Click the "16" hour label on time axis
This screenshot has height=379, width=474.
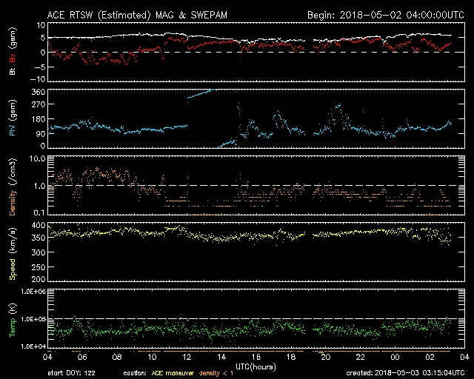[256, 358]
